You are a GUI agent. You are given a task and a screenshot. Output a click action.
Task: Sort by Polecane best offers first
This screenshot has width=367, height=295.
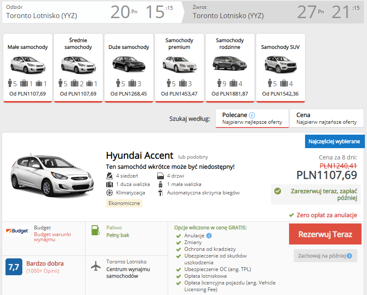pos(252,118)
